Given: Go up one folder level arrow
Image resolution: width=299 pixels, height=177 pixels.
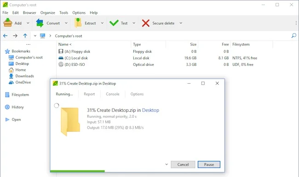Looking at the screenshot, I should 25,35.
